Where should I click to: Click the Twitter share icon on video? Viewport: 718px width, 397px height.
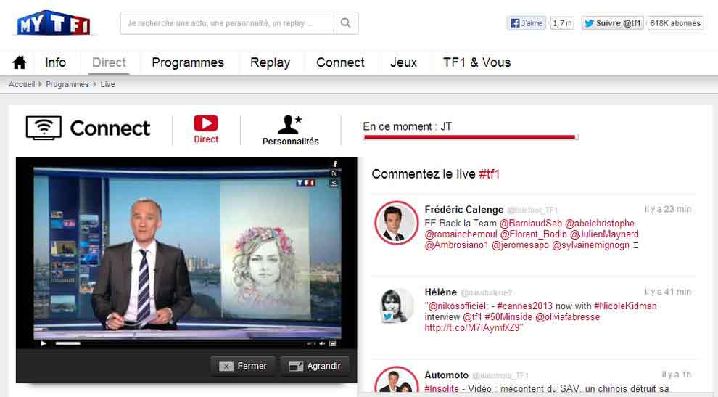pos(334,173)
